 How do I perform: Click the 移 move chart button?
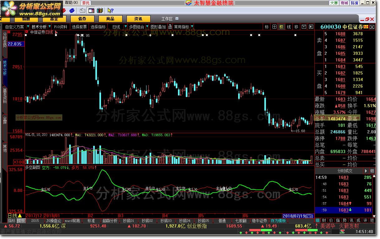tap(296, 27)
